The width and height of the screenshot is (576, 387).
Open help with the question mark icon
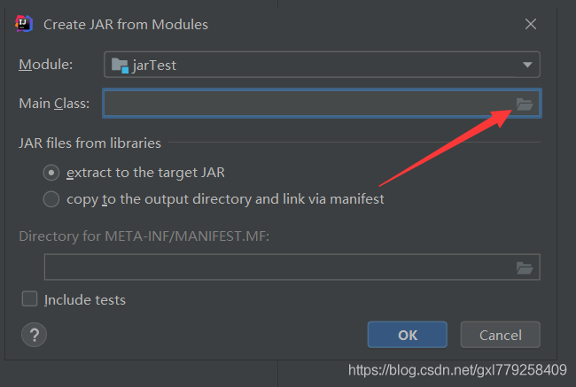pos(34,335)
